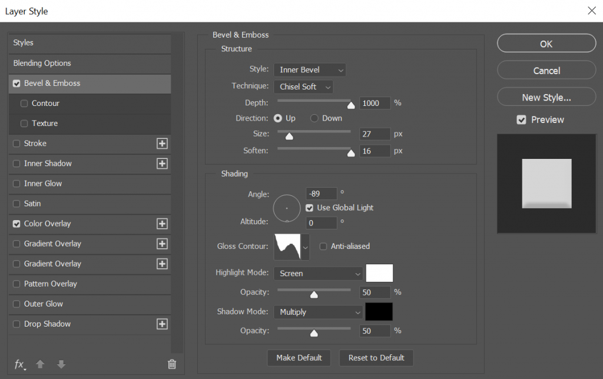This screenshot has height=379, width=603.
Task: Add another Inner Shadow with plus icon
Action: pos(162,164)
